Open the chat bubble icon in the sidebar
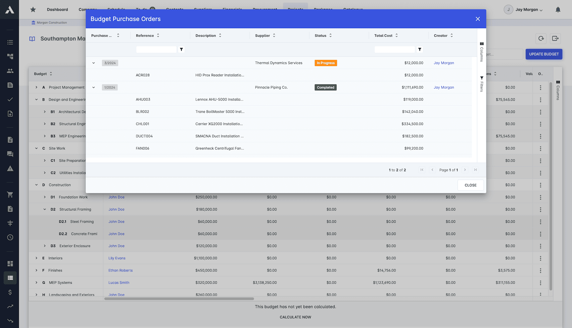Viewport: 572px width, 328px height. pyautogui.click(x=10, y=154)
